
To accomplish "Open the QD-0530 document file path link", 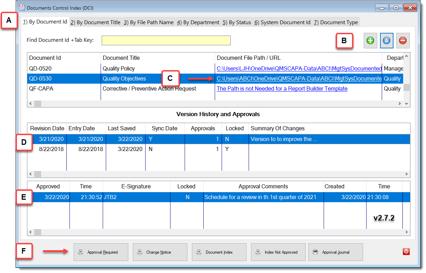I will (x=297, y=78).
